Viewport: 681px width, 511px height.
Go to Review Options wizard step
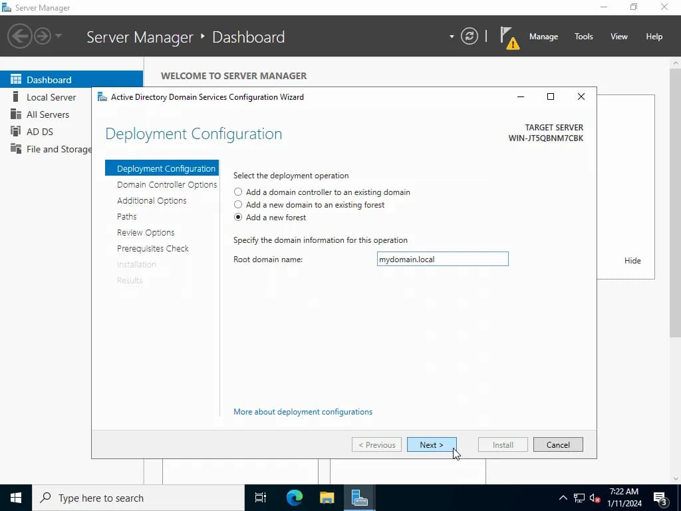(146, 232)
